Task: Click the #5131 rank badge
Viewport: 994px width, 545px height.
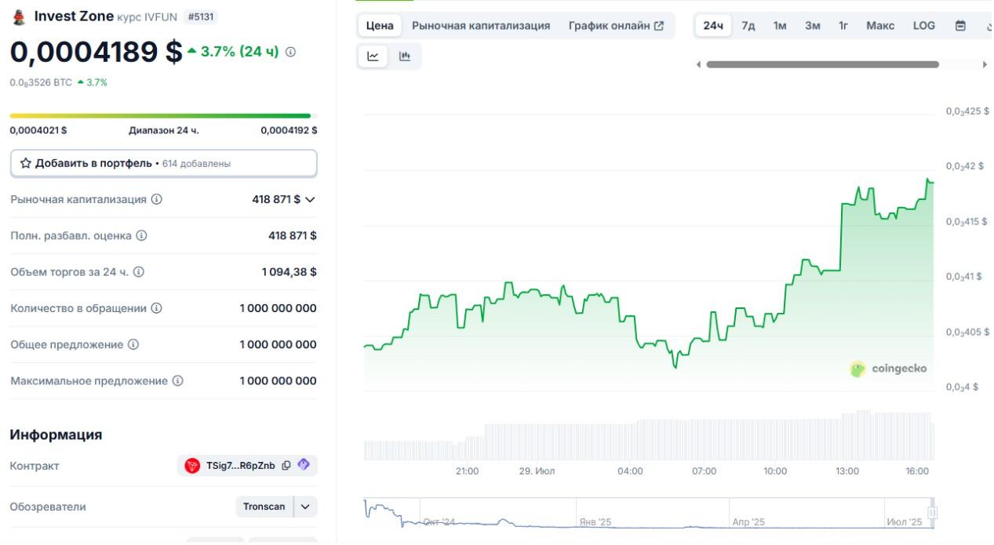Action: coord(201,16)
